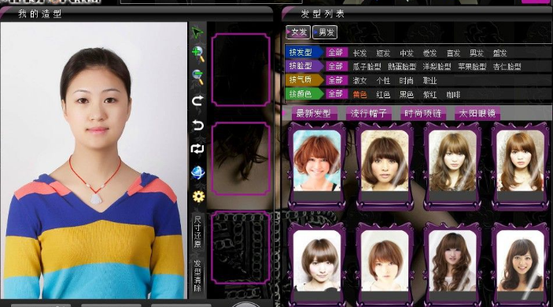The width and height of the screenshot is (553, 307).
Task: Filter by 个性 temperament
Action: (383, 81)
